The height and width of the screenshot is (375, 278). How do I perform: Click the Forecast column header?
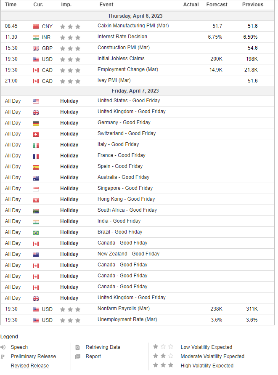(x=217, y=5)
